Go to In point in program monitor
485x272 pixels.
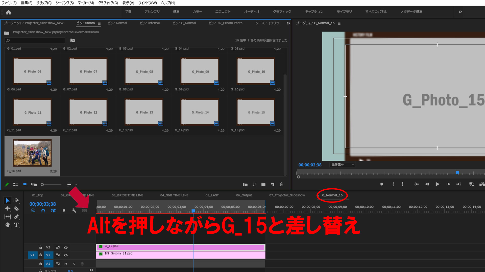[417, 184]
